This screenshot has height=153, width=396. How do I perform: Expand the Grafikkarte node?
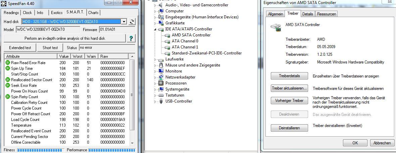155,23
